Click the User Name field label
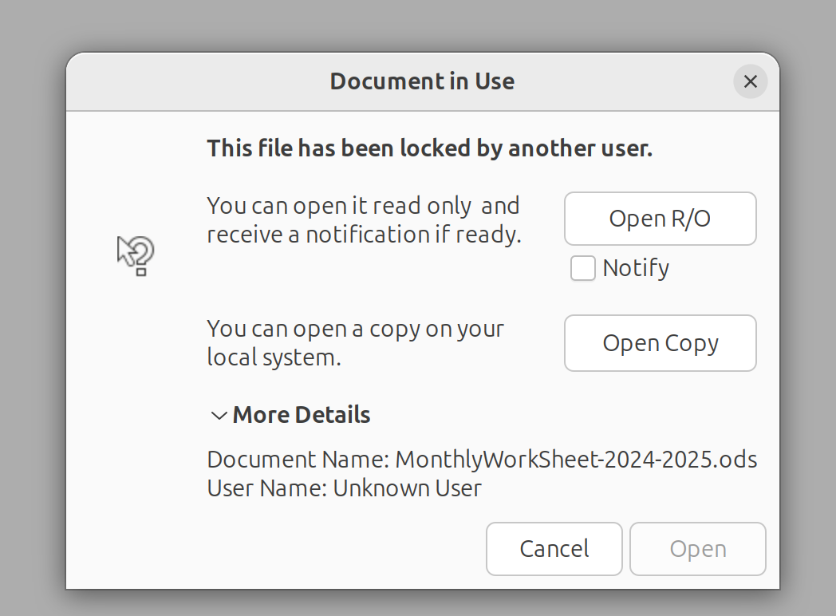Viewport: 836px width, 616px height. pyautogui.click(x=266, y=488)
